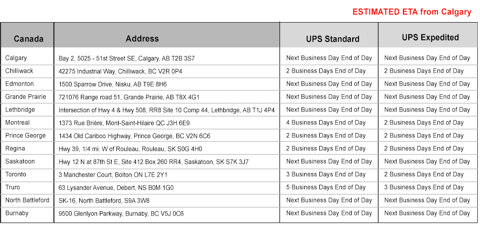Select the UPS Expedited column header
The image size is (480, 229).
pos(430,38)
